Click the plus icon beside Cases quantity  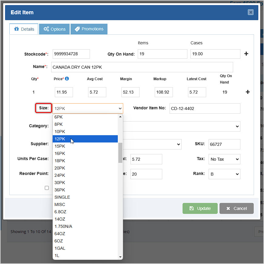[246, 54]
